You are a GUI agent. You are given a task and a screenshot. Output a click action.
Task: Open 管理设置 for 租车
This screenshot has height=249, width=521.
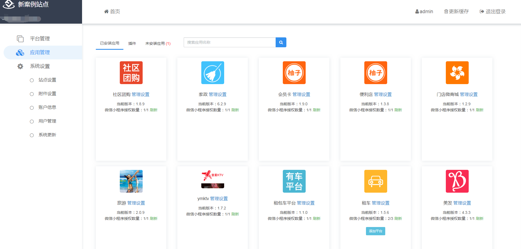(381, 203)
